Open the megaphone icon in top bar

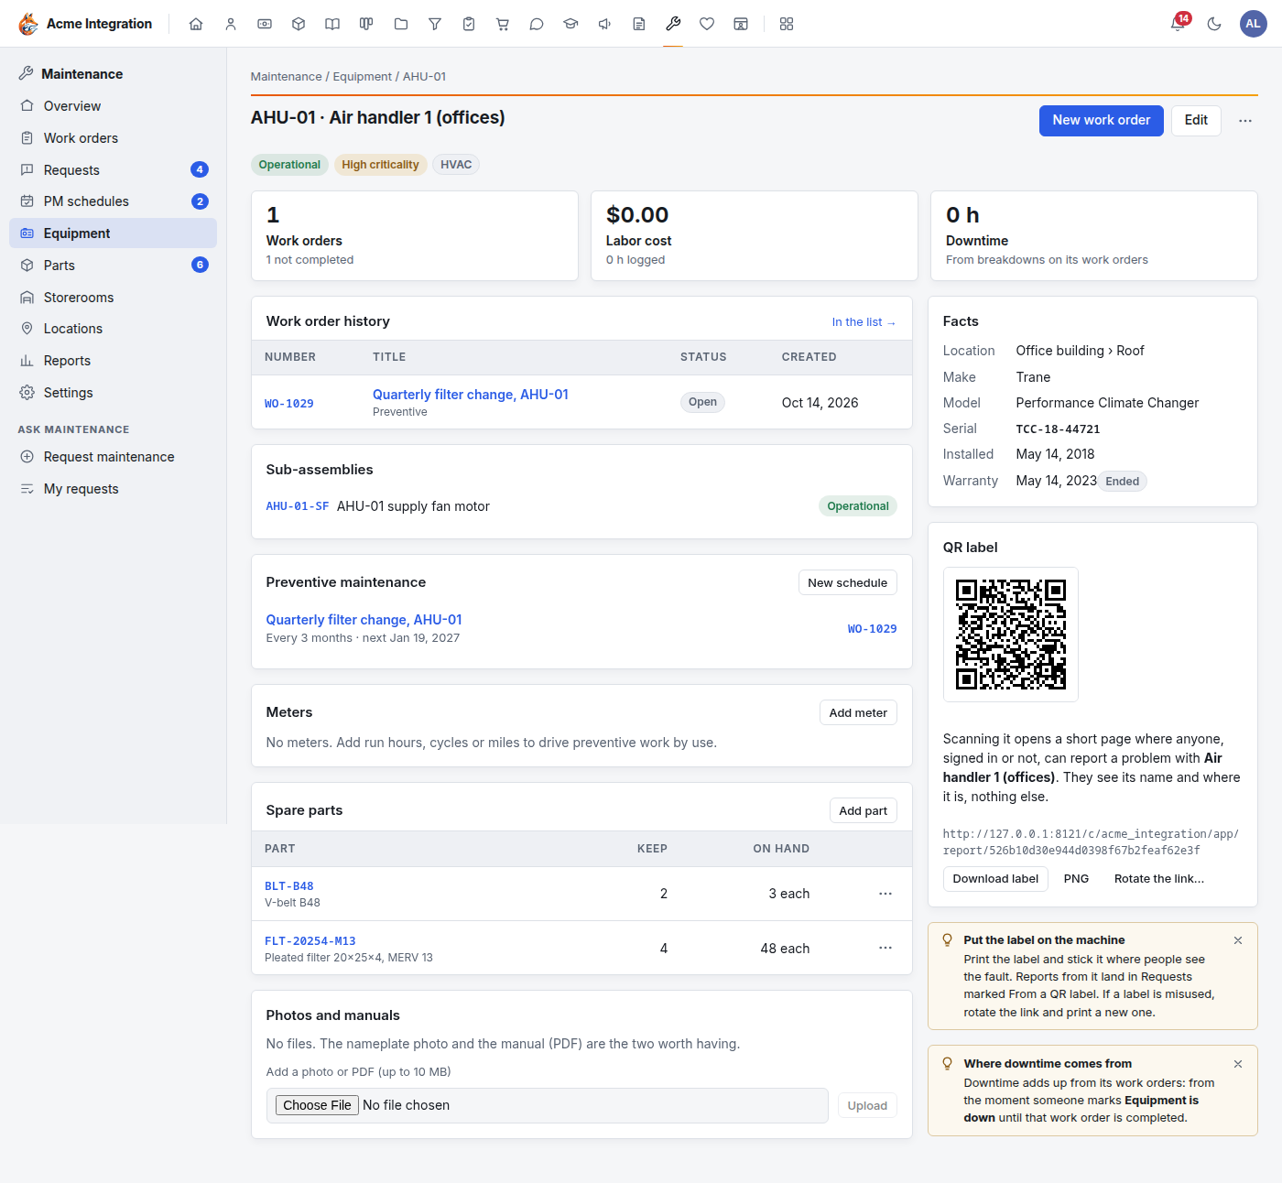tap(604, 24)
